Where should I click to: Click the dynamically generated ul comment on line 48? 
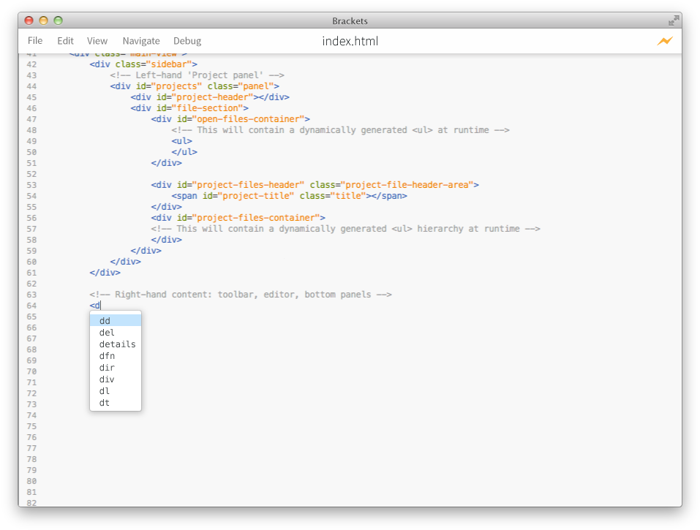tap(340, 130)
